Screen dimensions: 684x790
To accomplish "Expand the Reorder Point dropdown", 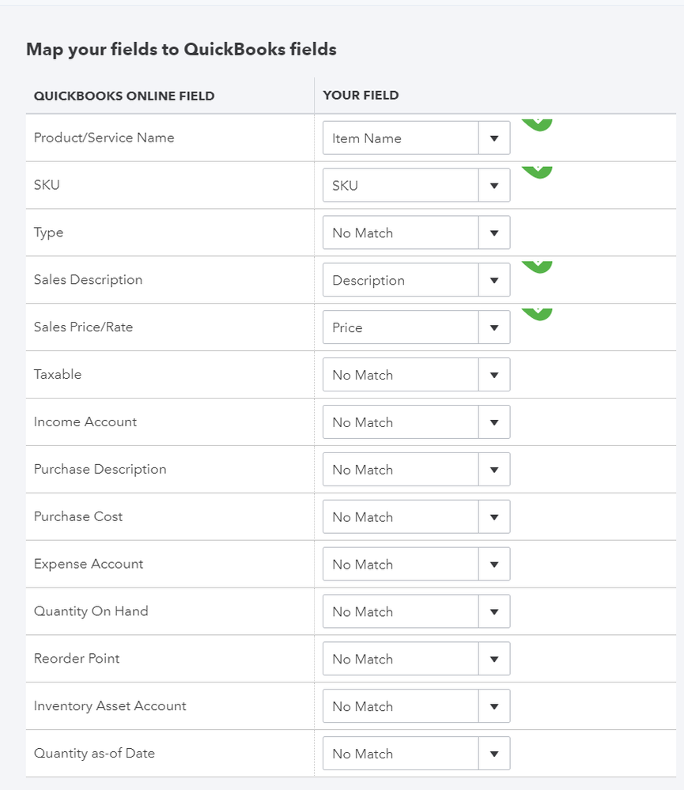I will coord(416,659).
